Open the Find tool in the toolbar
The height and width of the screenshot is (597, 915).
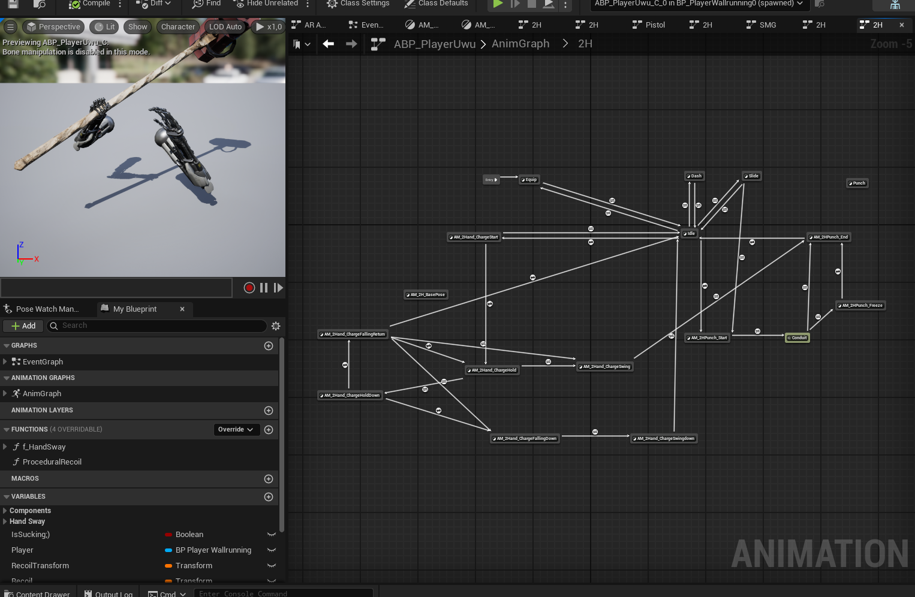(x=206, y=4)
